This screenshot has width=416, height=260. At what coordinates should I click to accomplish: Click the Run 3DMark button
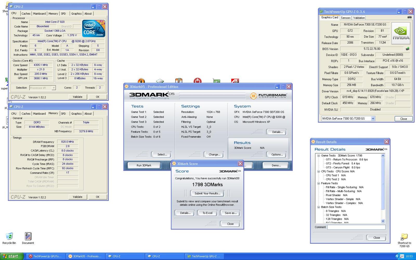(x=144, y=165)
